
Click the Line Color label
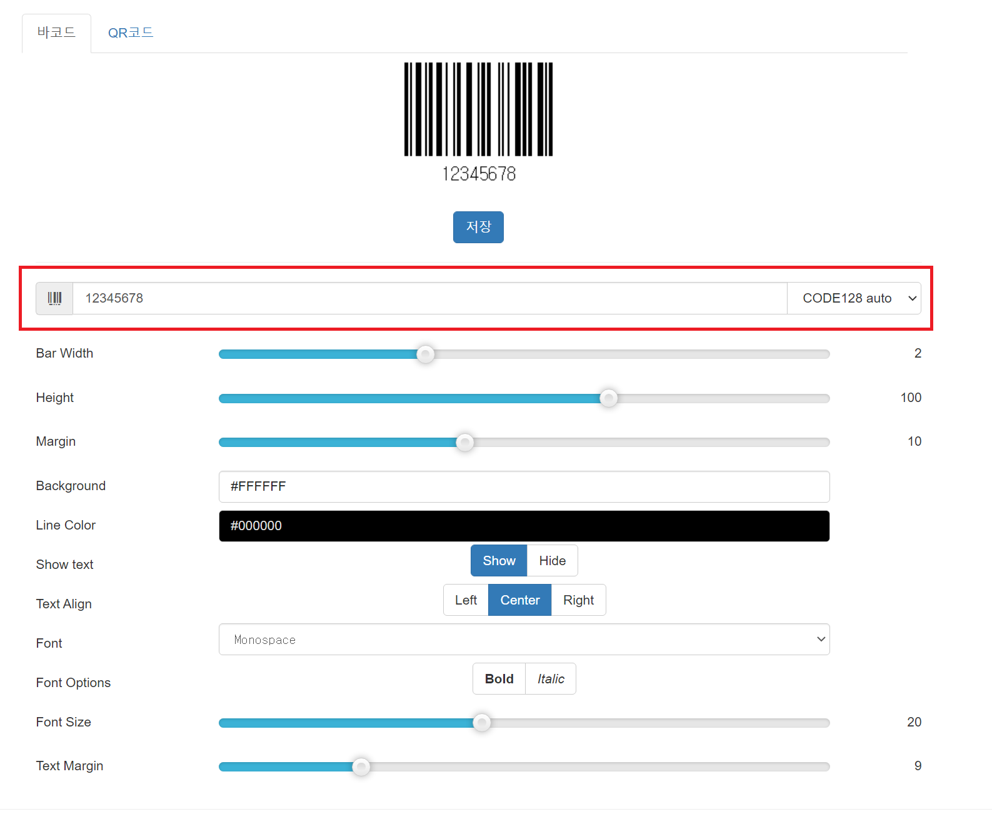[66, 525]
